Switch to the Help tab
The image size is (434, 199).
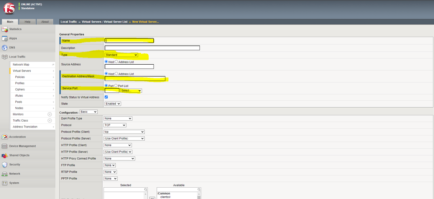[x=28, y=22]
